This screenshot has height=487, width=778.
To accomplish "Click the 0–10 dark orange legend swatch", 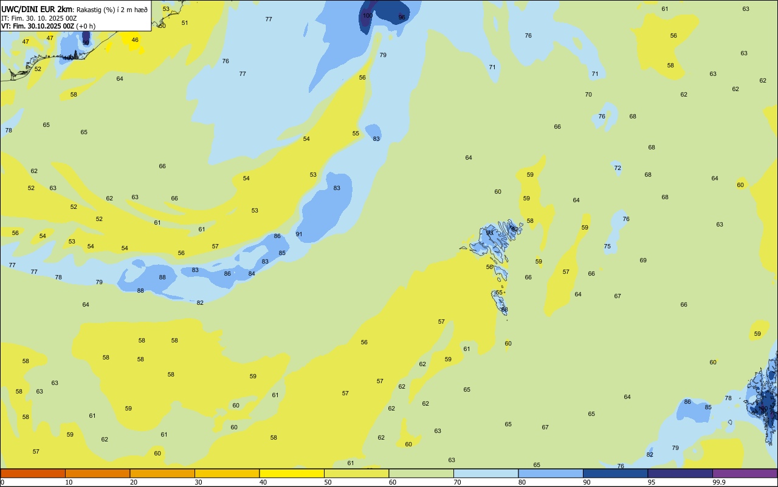I will [33, 473].
